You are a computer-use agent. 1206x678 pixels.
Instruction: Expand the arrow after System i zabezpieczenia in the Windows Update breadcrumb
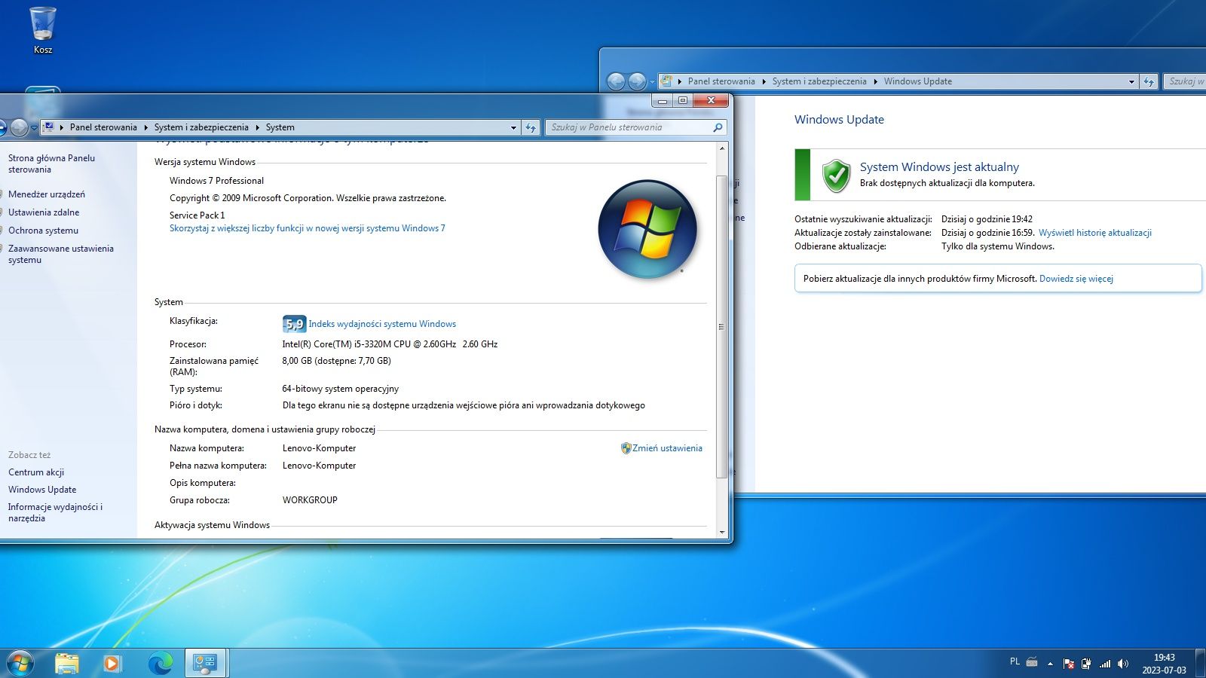click(875, 81)
